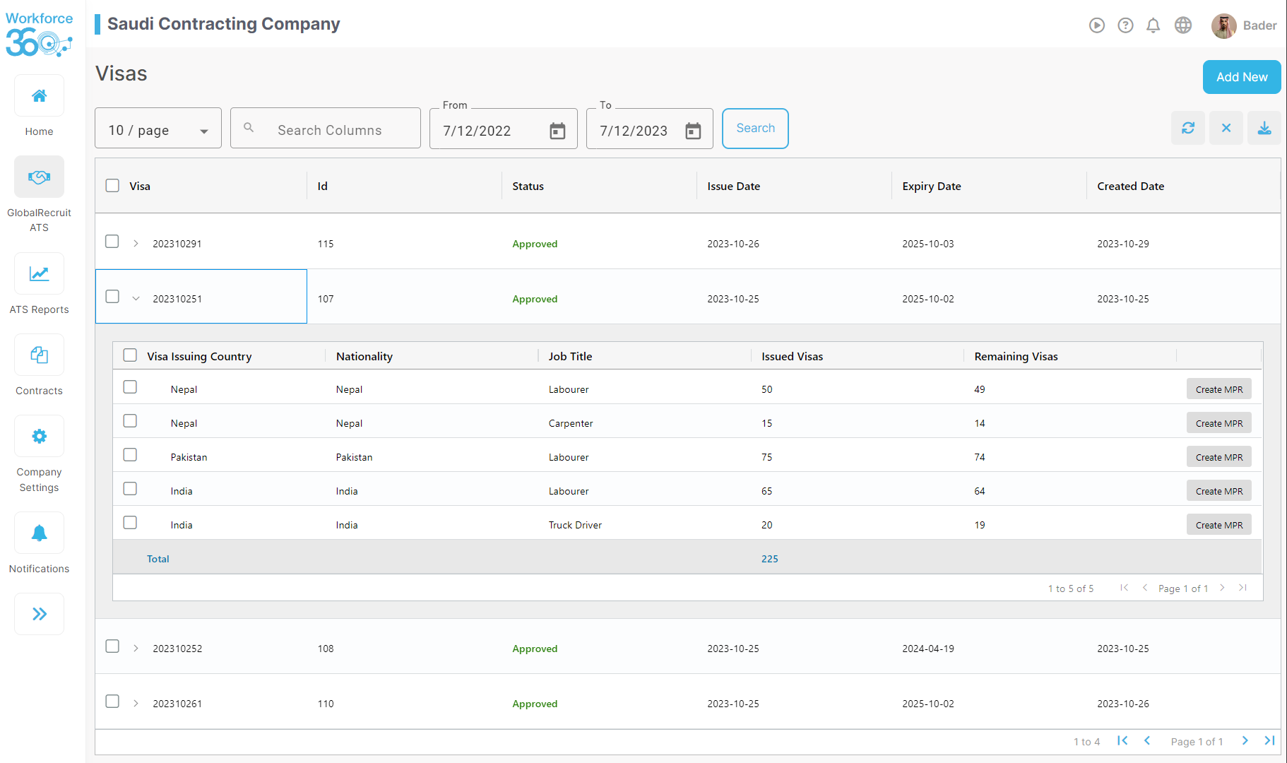Expand the sidebar with double chevron
This screenshot has height=763, width=1287.
tap(40, 614)
